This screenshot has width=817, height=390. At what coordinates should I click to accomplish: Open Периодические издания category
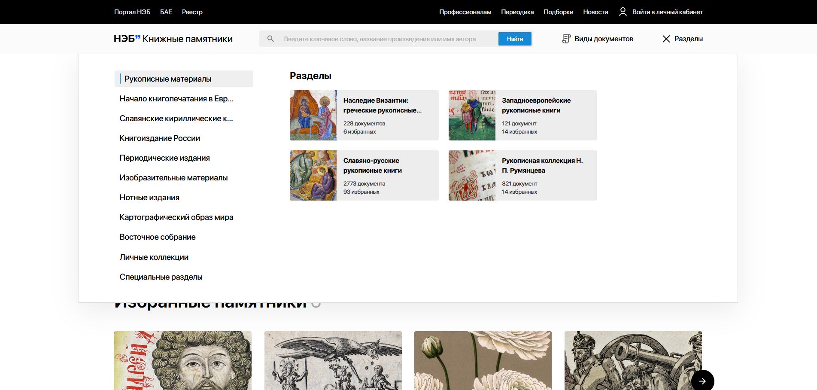(x=164, y=158)
